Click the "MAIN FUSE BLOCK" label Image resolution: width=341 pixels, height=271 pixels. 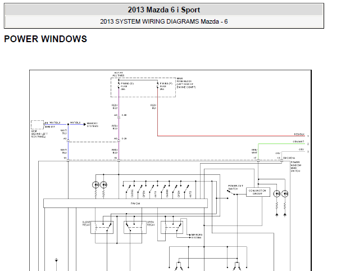point(186,83)
